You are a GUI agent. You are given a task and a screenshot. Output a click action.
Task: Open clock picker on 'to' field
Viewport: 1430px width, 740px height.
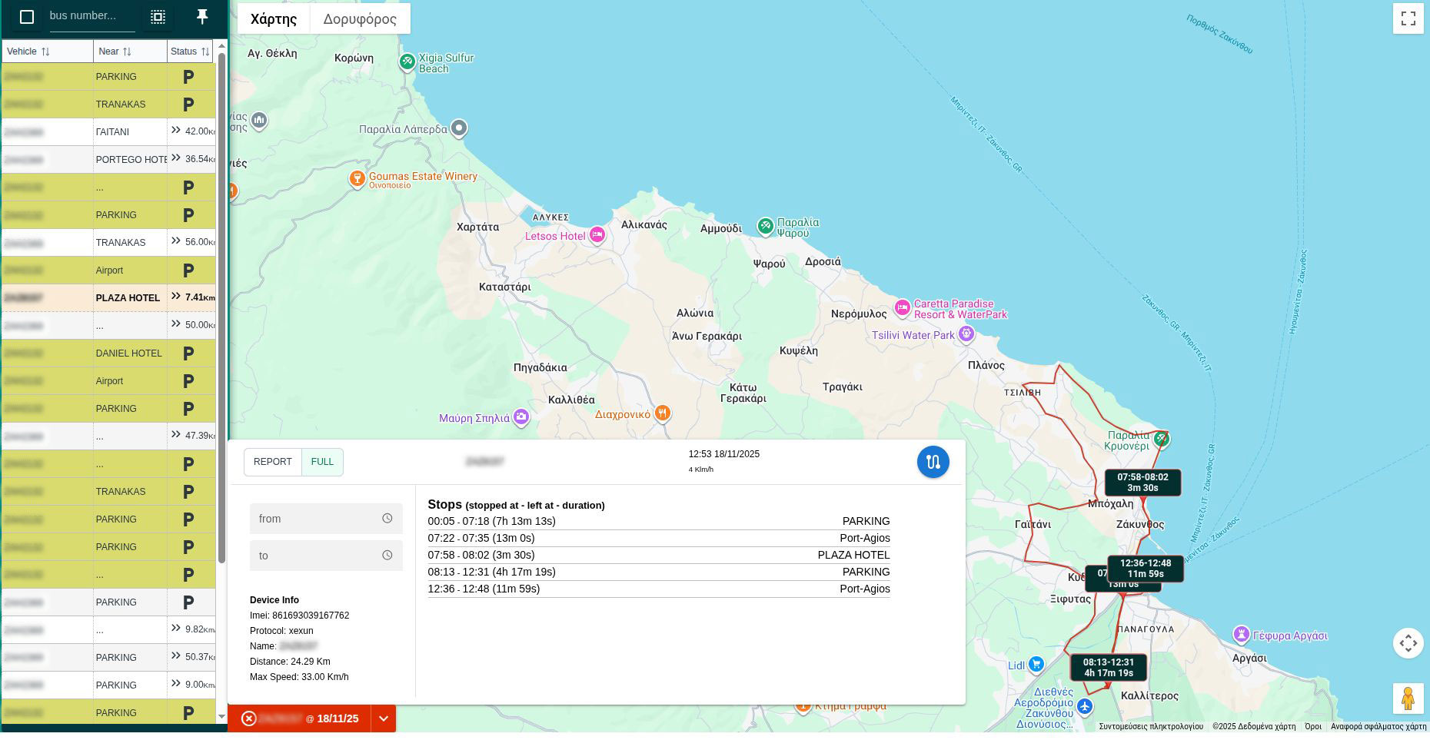(x=387, y=556)
